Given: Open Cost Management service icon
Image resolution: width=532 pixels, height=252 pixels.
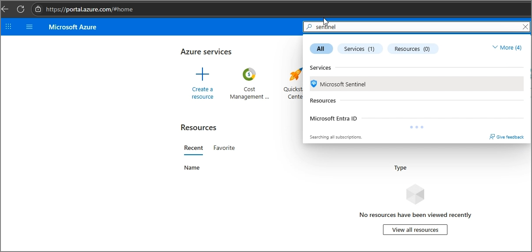Looking at the screenshot, I should (x=249, y=74).
